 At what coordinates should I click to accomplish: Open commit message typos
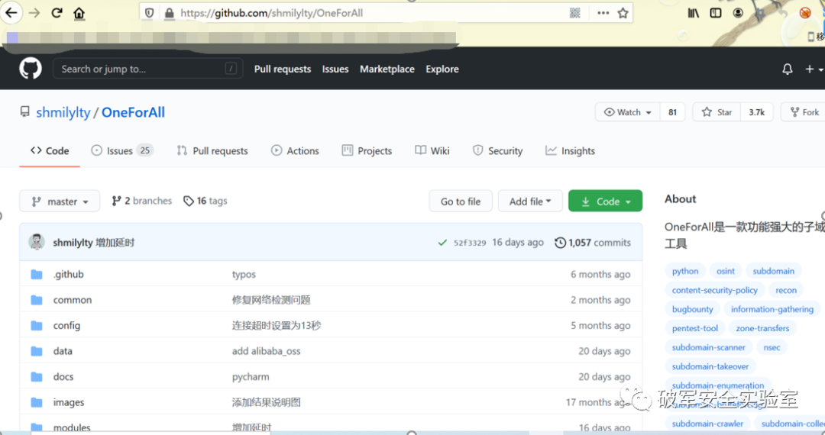coord(244,274)
